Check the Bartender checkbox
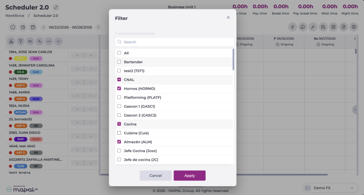 coord(119,62)
